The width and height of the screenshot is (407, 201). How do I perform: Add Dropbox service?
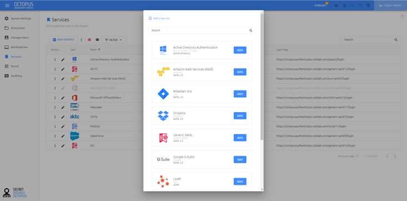point(240,116)
